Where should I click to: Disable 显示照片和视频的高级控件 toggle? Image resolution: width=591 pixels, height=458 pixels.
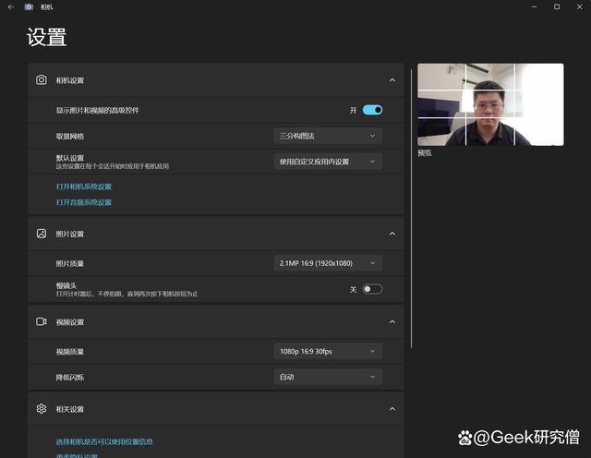pos(372,110)
